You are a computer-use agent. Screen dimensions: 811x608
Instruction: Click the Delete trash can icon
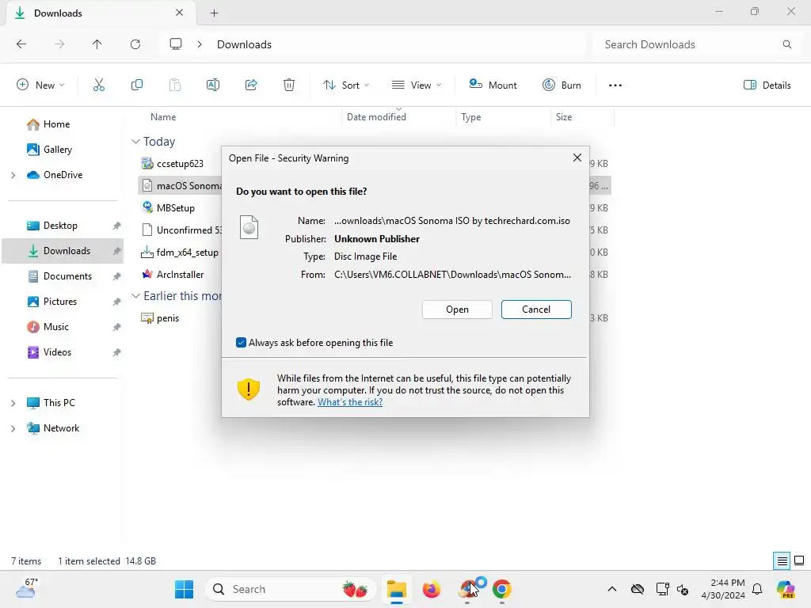click(x=289, y=85)
